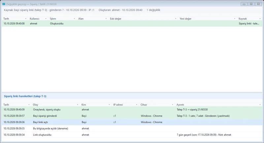Select the 'Onaylandı, sipariş oluştu' event row
The image size is (264, 143).
[132, 109]
